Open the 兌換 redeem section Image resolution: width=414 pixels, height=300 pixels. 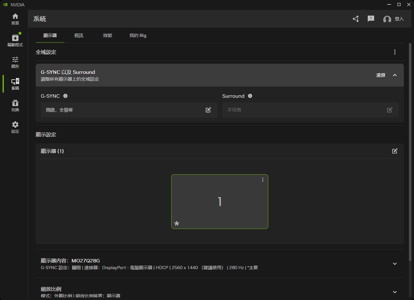click(15, 105)
